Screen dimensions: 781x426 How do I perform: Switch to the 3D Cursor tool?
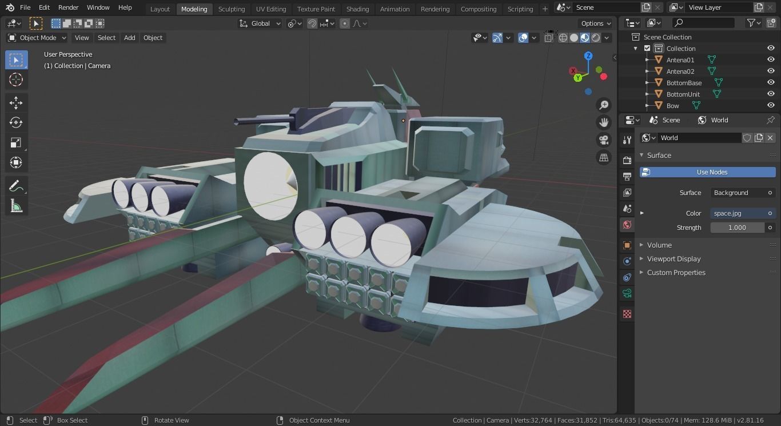pyautogui.click(x=16, y=80)
